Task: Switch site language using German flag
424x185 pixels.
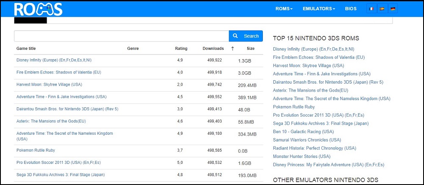Action: (393, 8)
